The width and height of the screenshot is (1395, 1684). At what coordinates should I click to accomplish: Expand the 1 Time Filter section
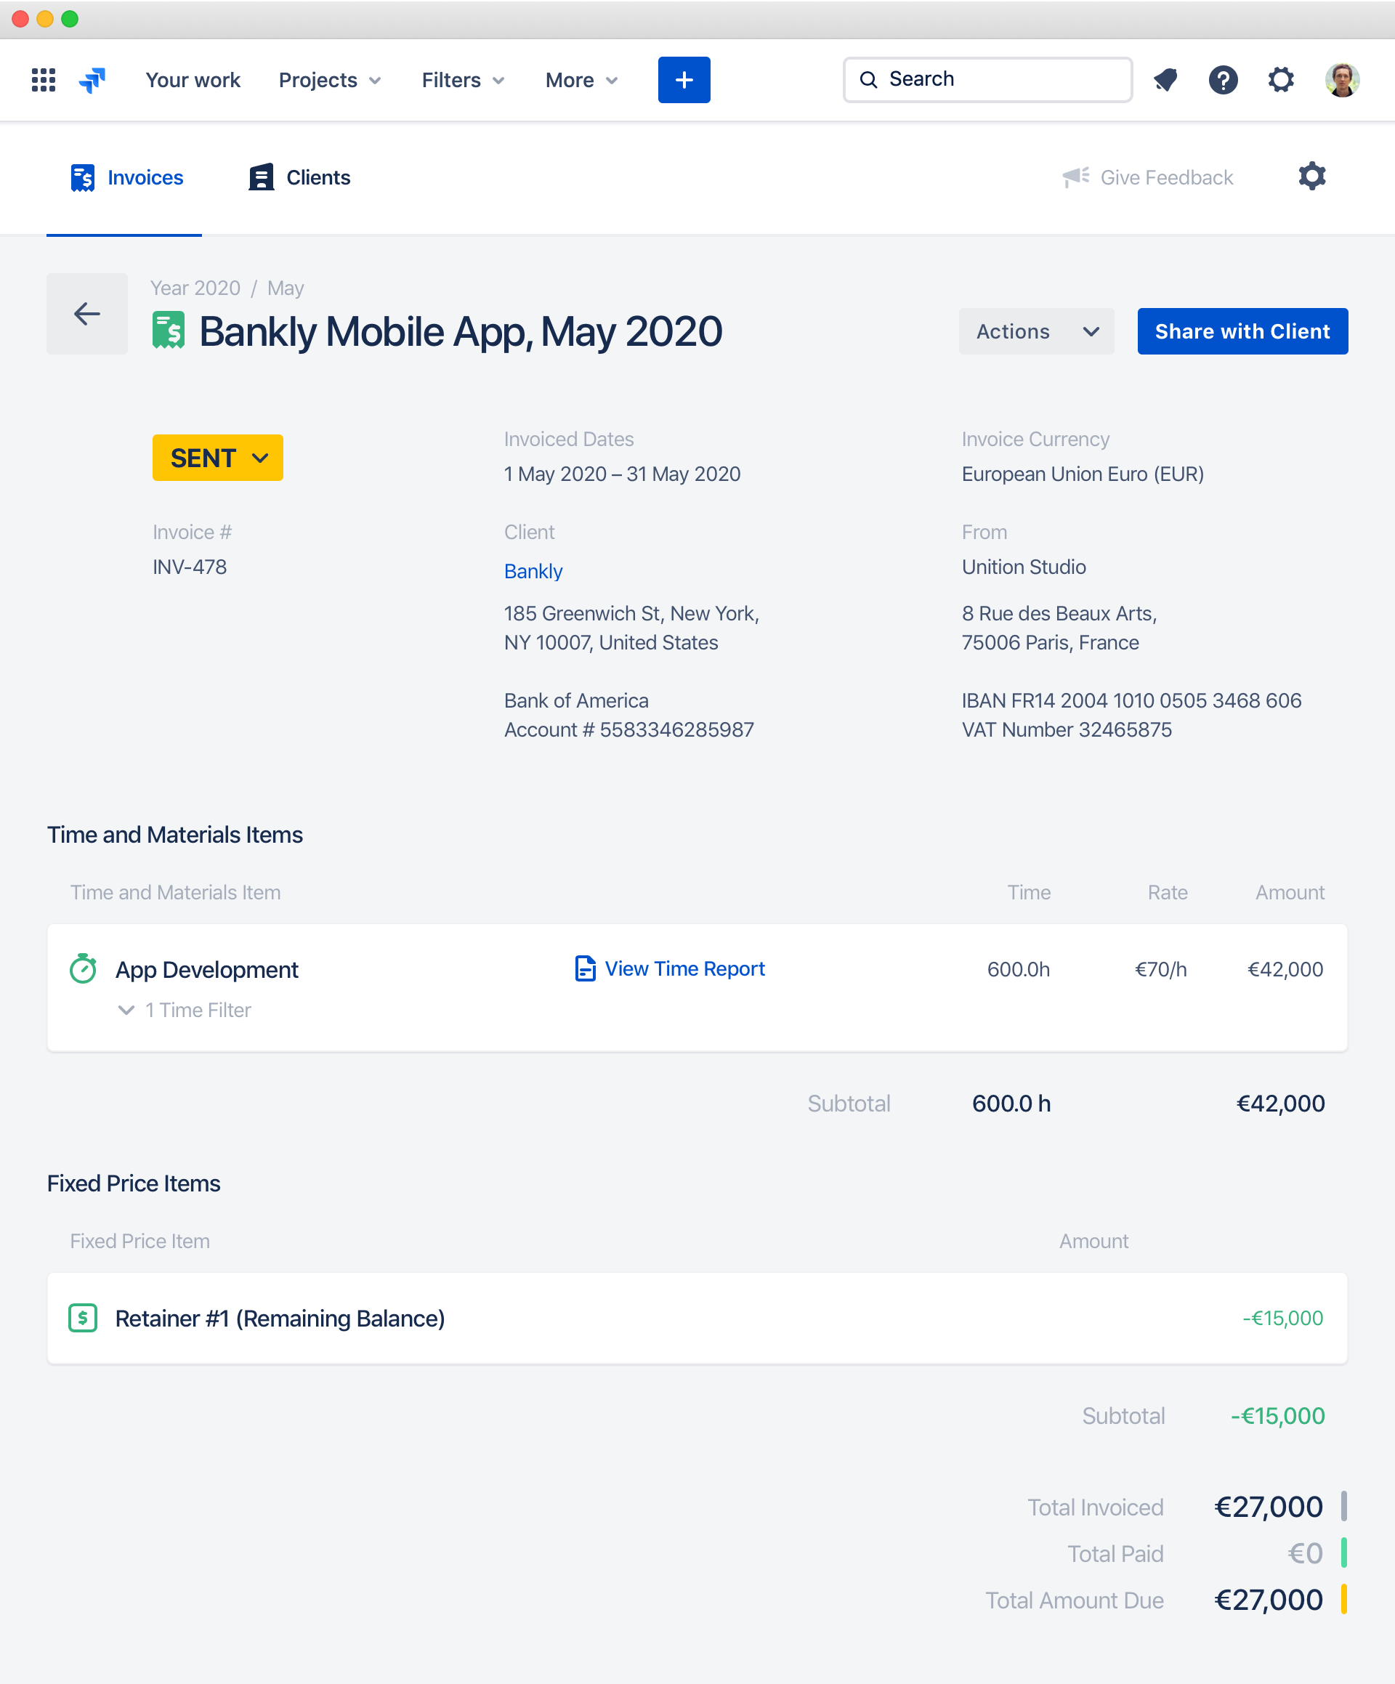pyautogui.click(x=185, y=1011)
